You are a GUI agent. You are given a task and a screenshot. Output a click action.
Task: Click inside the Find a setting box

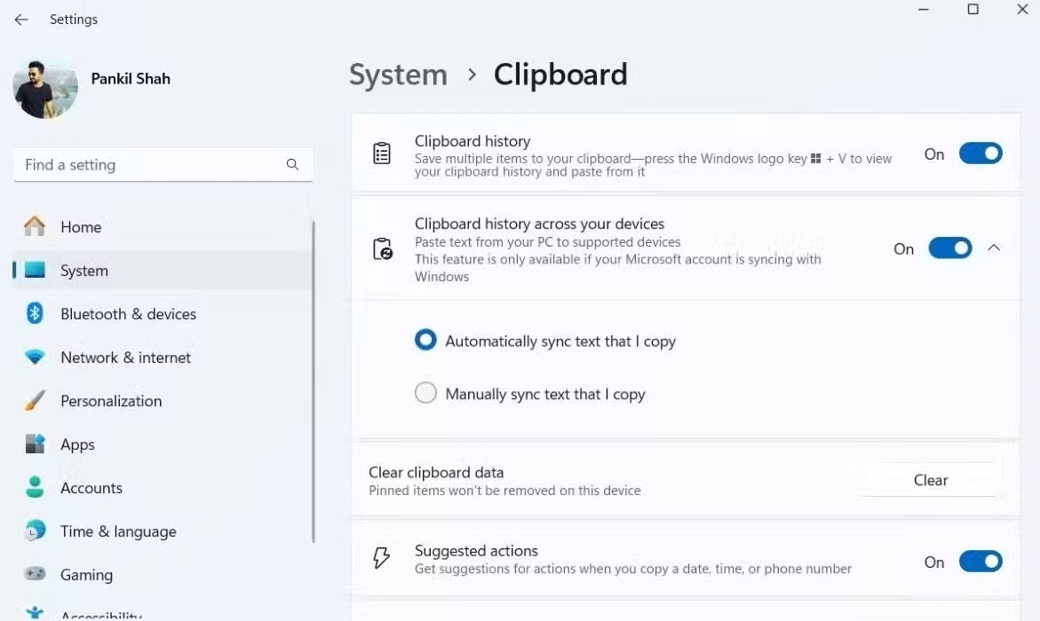coord(142,164)
